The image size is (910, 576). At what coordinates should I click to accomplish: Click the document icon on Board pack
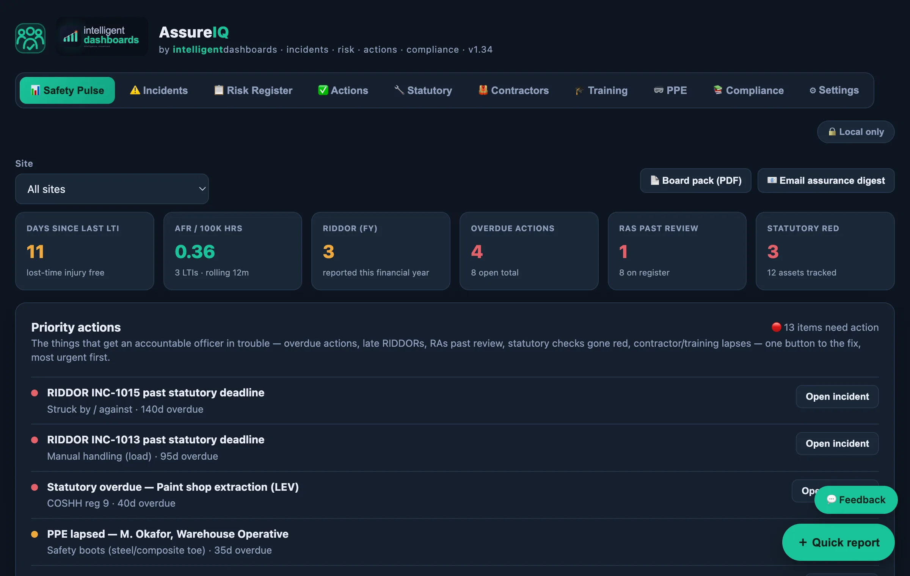pyautogui.click(x=655, y=180)
